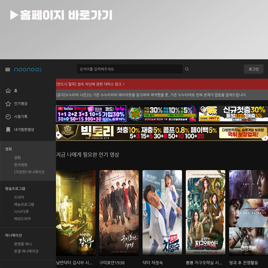This screenshot has height=268, width=268.
Task: Click the 방송프로그램 section header
Action: tap(15, 189)
